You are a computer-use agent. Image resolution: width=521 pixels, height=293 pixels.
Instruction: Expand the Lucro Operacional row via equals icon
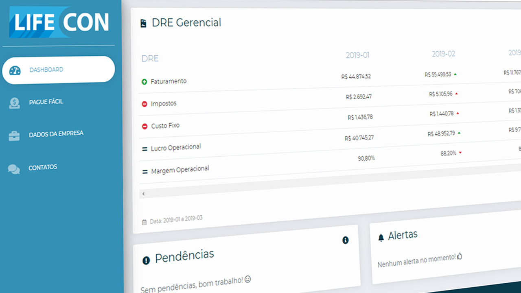point(144,148)
